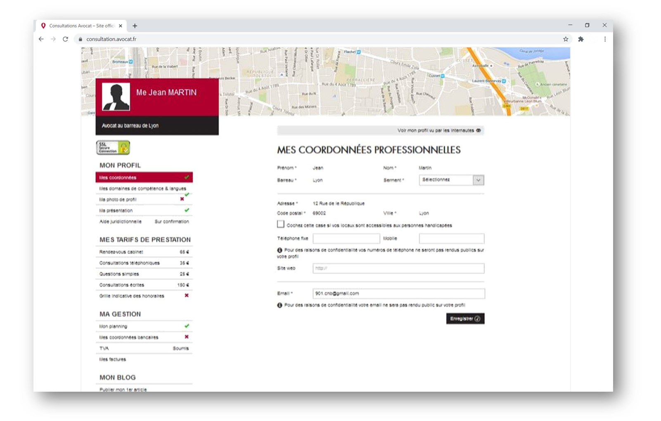Click Avocat au barreau de Lyon text
The image size is (661, 421).
(130, 125)
